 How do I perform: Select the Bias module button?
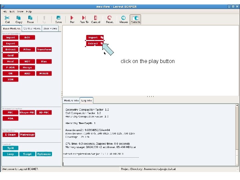click(44, 61)
